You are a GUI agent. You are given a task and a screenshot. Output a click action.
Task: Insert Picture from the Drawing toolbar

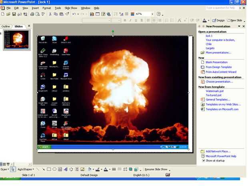82,169
